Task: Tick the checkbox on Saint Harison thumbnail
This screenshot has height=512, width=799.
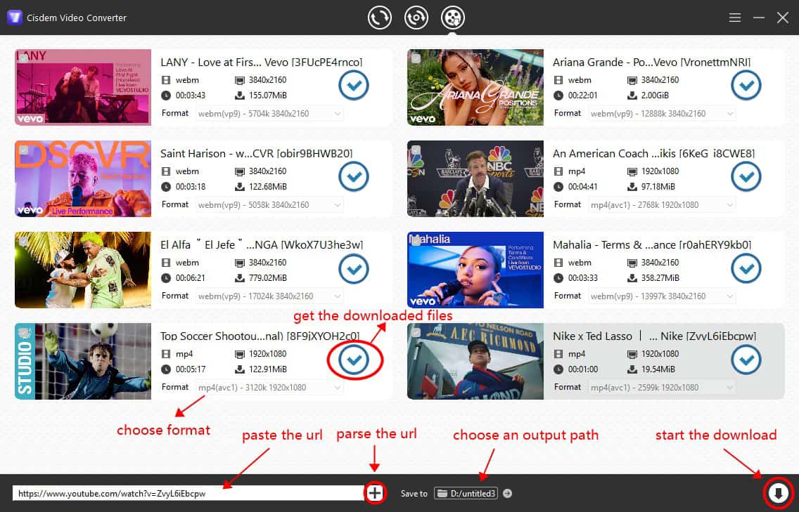Action: [x=23, y=150]
